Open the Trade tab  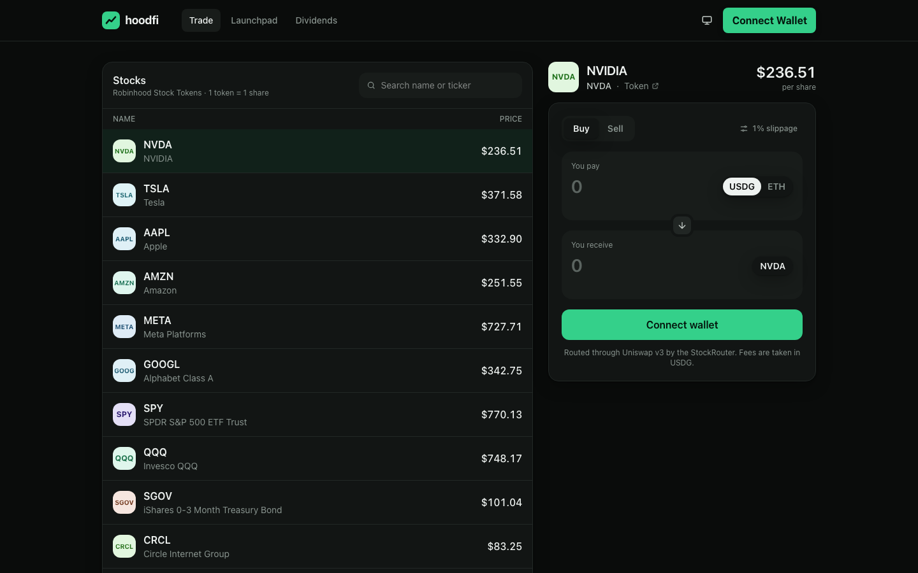(201, 20)
